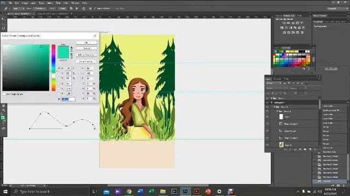
Task: Hide Layer 2 with the girl thumbnail
Action: point(267,145)
